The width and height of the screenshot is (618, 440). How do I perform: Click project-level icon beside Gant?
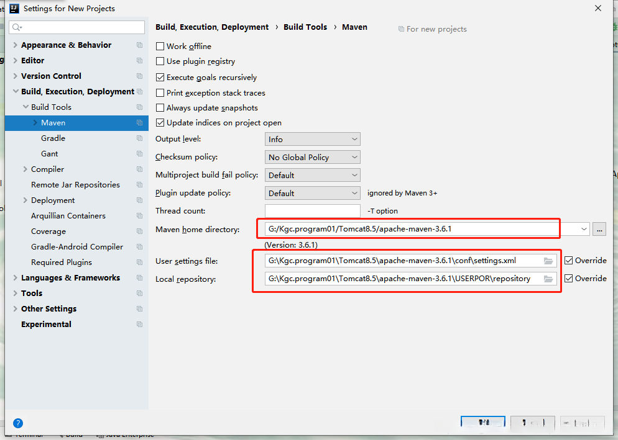click(x=139, y=153)
